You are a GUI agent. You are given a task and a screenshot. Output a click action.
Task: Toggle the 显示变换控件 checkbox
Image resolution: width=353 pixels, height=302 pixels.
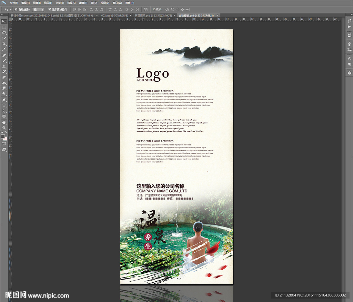(50, 9)
